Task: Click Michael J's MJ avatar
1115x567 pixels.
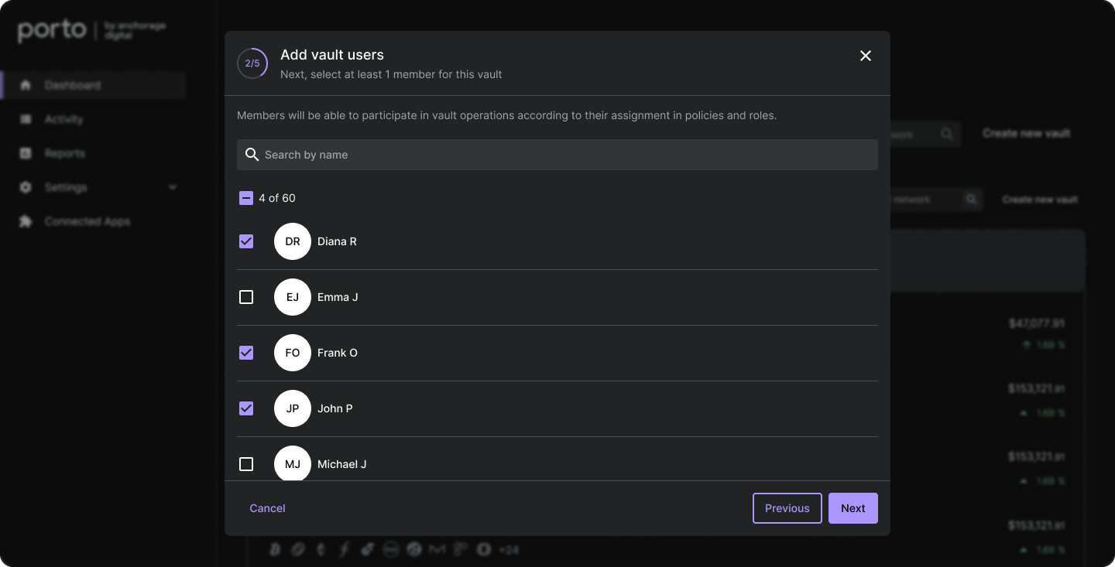Action: [293, 463]
